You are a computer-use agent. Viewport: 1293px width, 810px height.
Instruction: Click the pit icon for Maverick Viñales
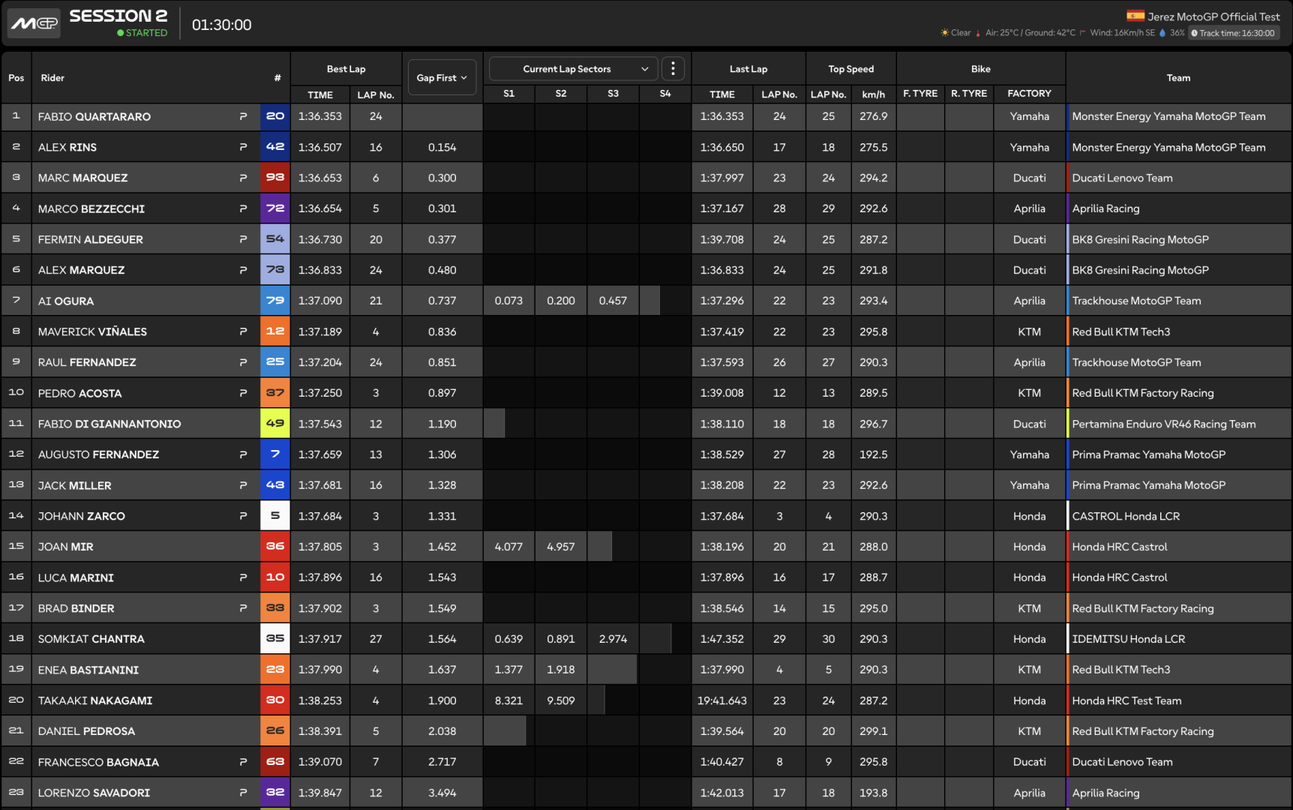243,331
